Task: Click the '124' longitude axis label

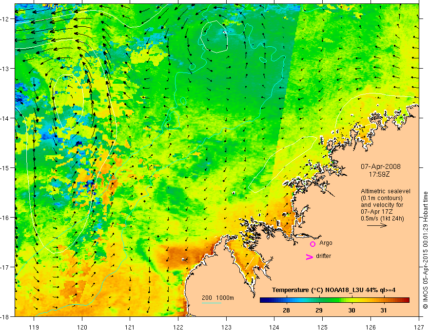Action: [x=274, y=327]
